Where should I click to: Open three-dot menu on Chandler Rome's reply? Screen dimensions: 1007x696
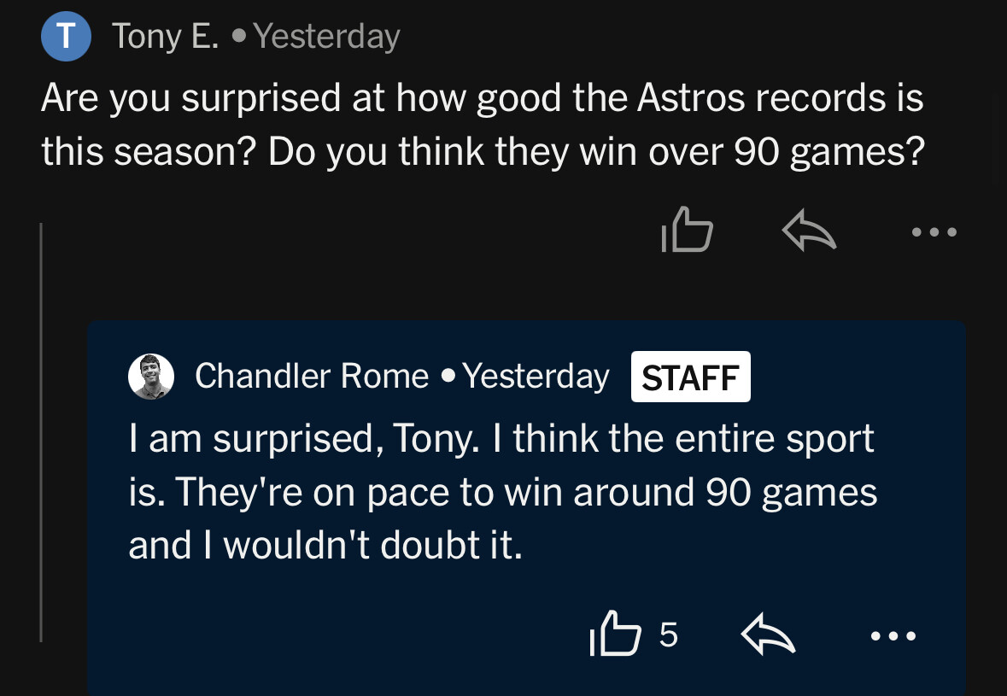click(893, 636)
